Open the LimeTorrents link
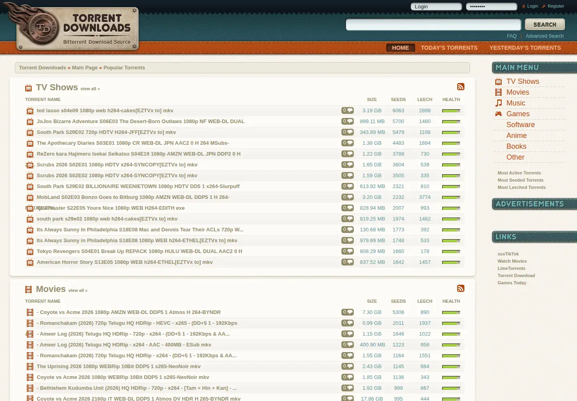This screenshot has width=577, height=401. pyautogui.click(x=511, y=268)
